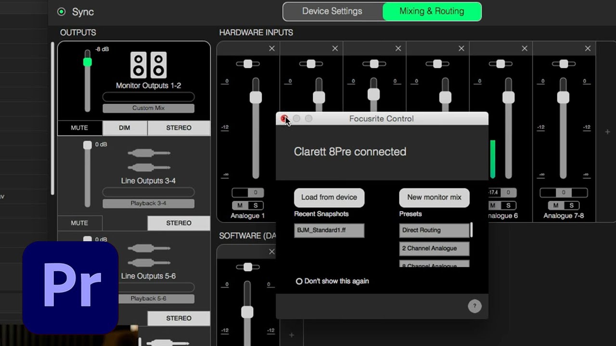
Task: Click the "-8 dB" monitor level readout
Action: click(x=102, y=49)
